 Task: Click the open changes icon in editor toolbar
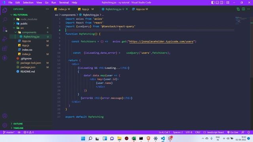click(x=238, y=9)
